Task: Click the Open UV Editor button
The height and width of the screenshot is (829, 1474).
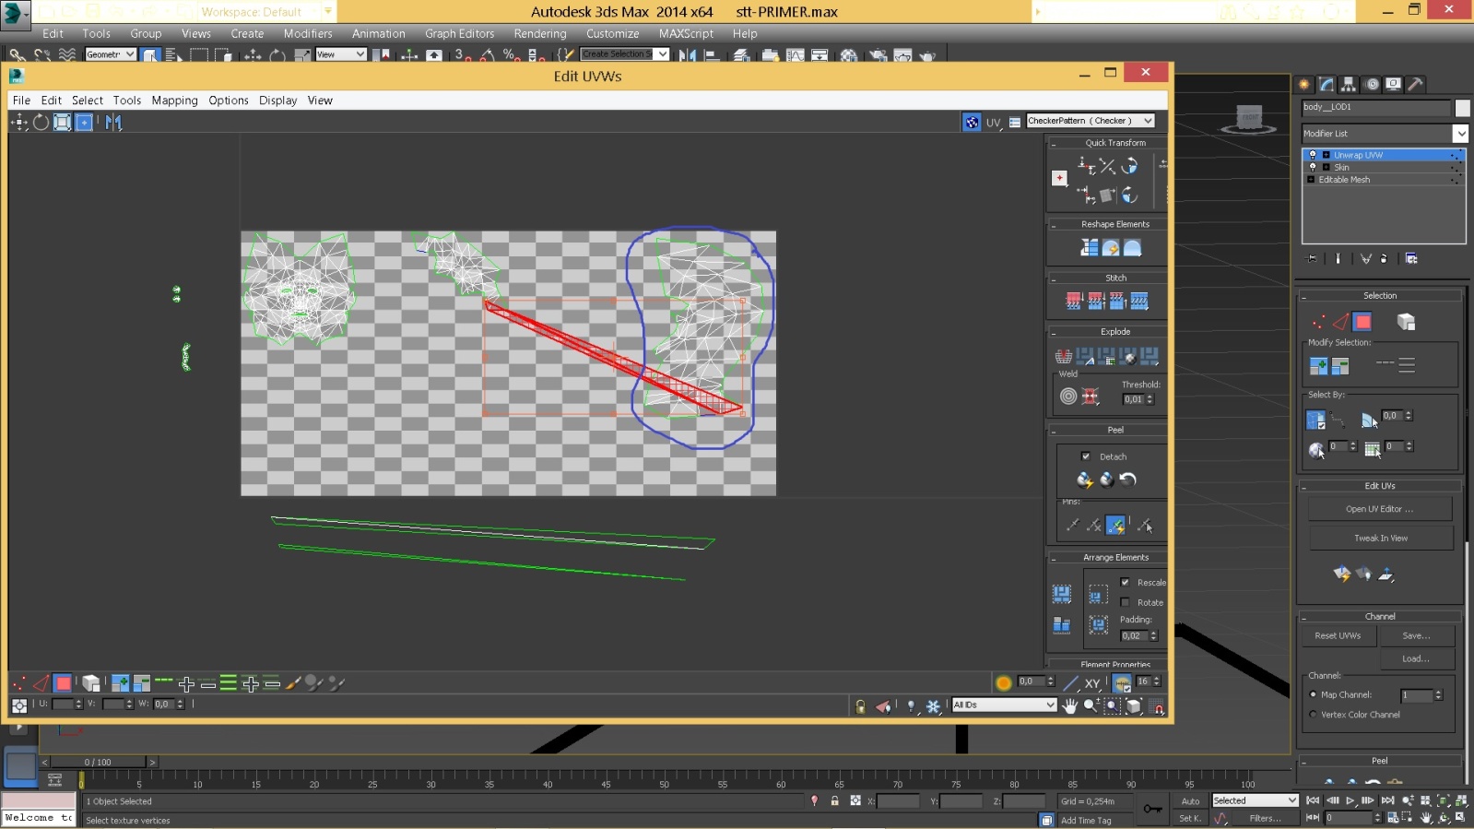Action: pos(1379,509)
